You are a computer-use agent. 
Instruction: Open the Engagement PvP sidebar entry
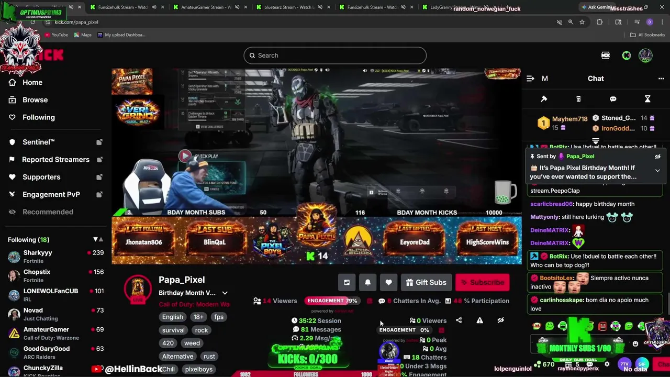[51, 194]
